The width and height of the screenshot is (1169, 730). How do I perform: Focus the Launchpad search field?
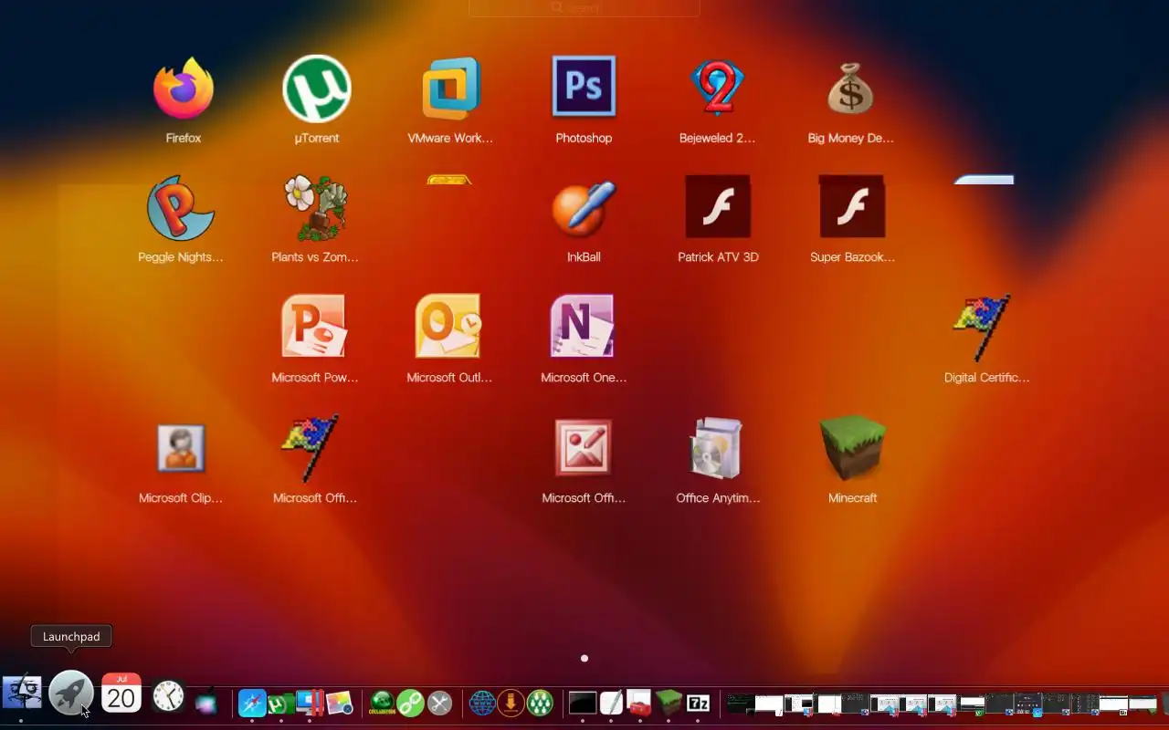[x=584, y=7]
